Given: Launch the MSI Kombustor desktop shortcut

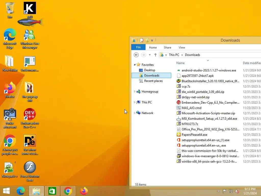Looking at the screenshot, I should pyautogui.click(x=30, y=10).
